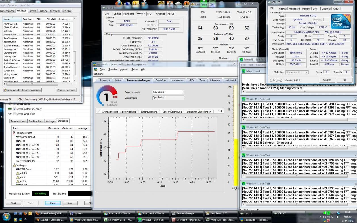Open the Extras menu in aquasuite
357x223 pixels.
point(134,69)
